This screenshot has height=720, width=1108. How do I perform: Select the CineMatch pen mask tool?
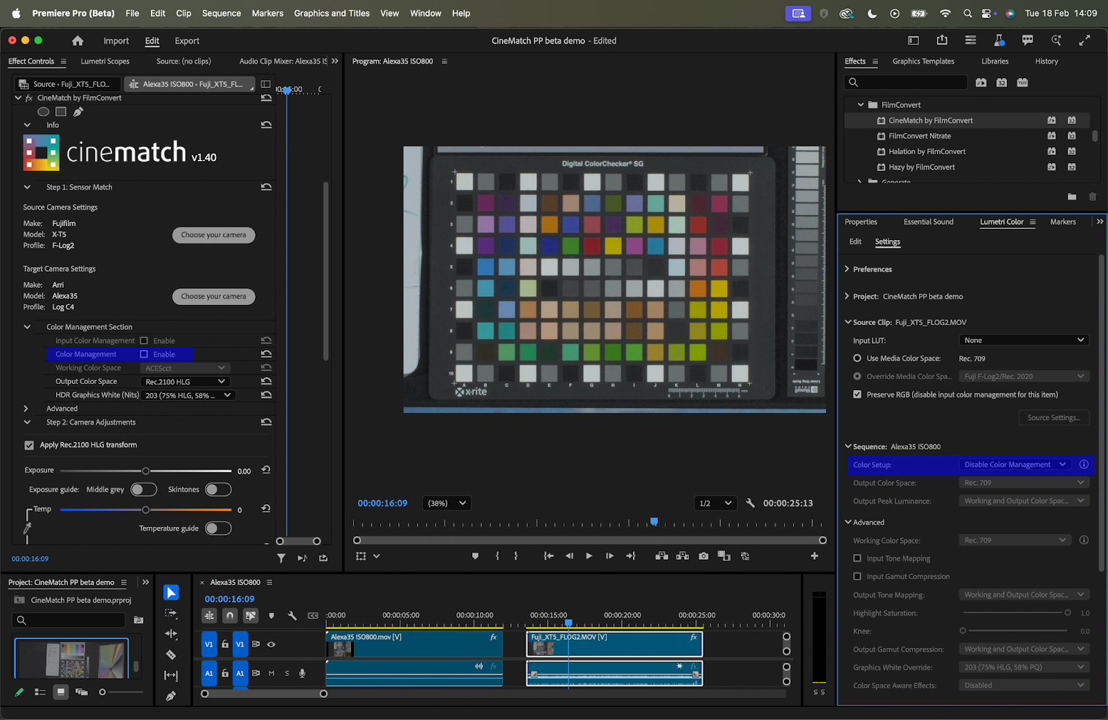pos(78,112)
